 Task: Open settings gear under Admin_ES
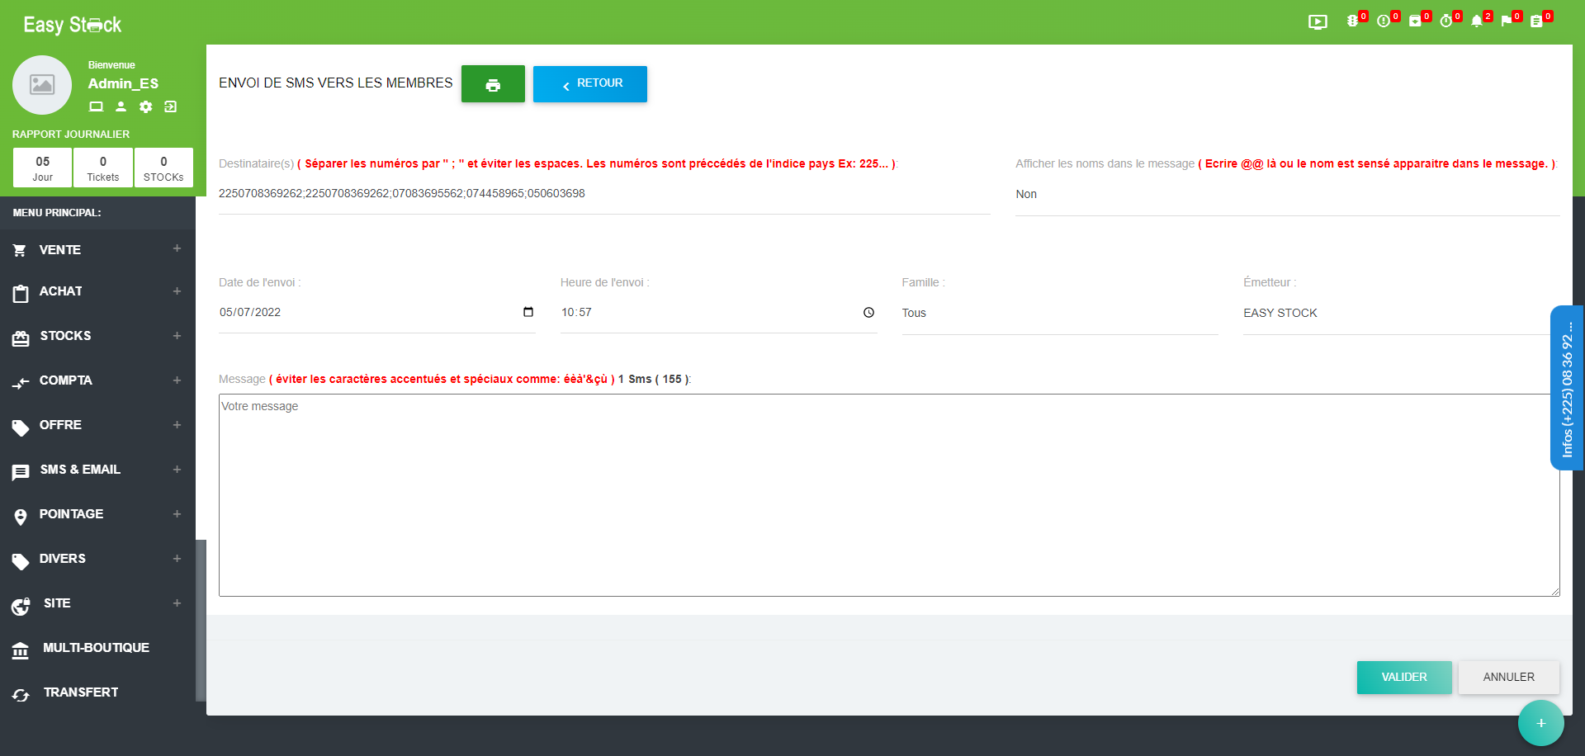[146, 106]
